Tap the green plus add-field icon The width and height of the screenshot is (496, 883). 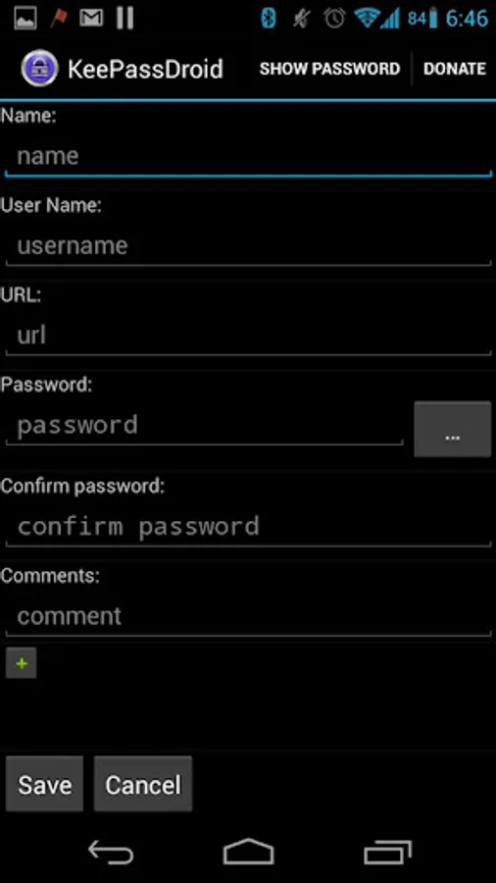[x=22, y=663]
